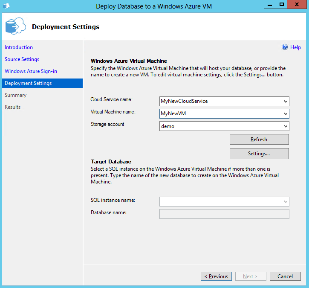The height and width of the screenshot is (288, 309).
Task: Click the blue Help question mark icon
Action: coord(285,47)
